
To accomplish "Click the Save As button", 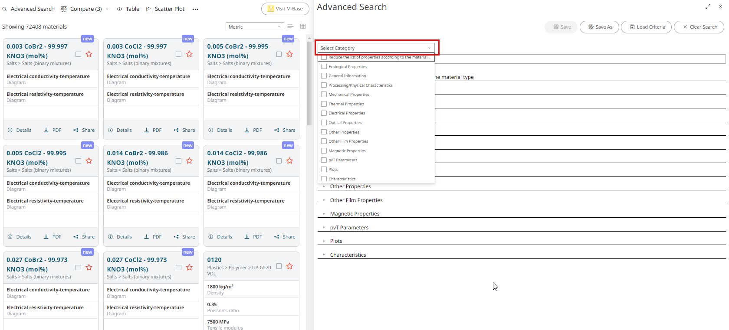I will pyautogui.click(x=600, y=27).
